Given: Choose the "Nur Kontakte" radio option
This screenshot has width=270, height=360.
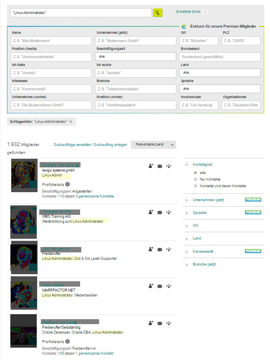Looking at the screenshot, I should [x=195, y=179].
